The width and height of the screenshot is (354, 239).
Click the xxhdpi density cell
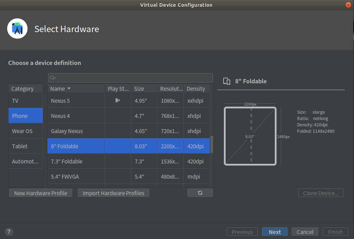(197, 101)
